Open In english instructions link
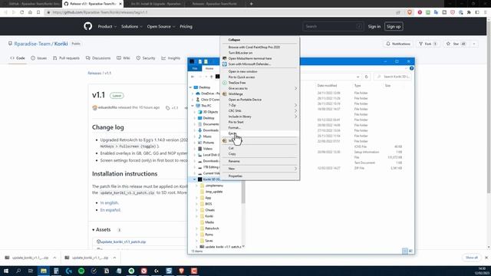Image resolution: width=491 pixels, height=276 pixels. [109, 202]
